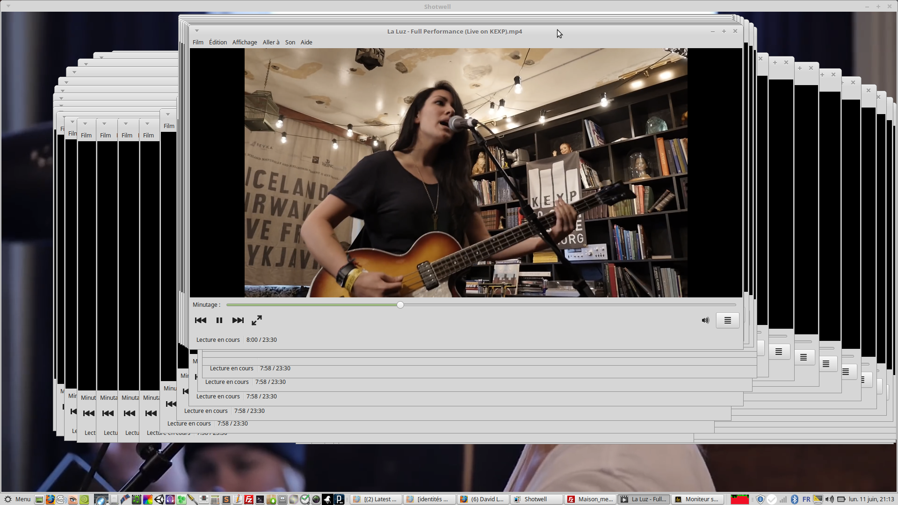Screen dimensions: 898x505
Task: Switch to the Moniteur système taskbar window
Action: [x=698, y=499]
